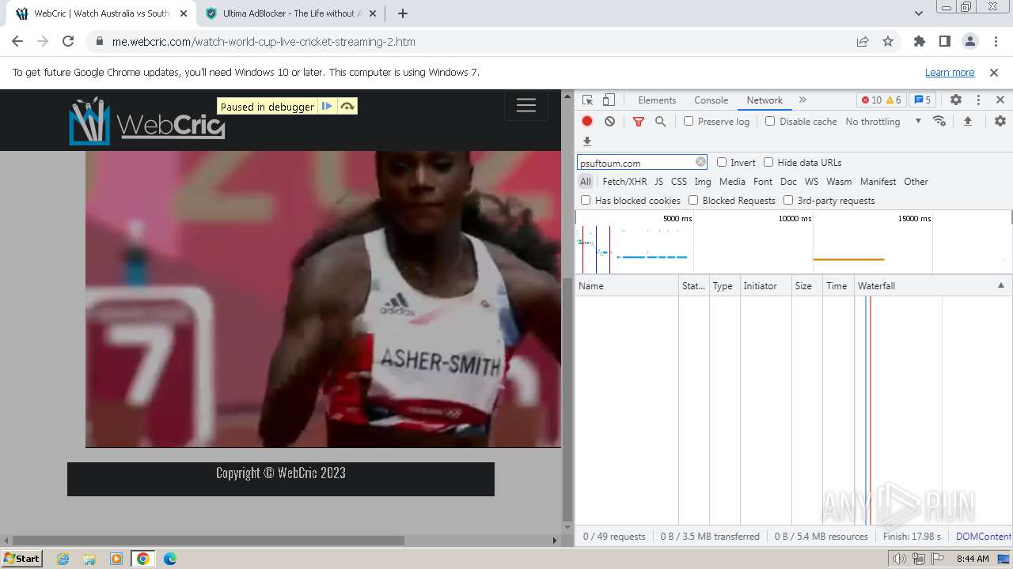The width and height of the screenshot is (1013, 569).
Task: Show error count badge 10
Action: [871, 100]
